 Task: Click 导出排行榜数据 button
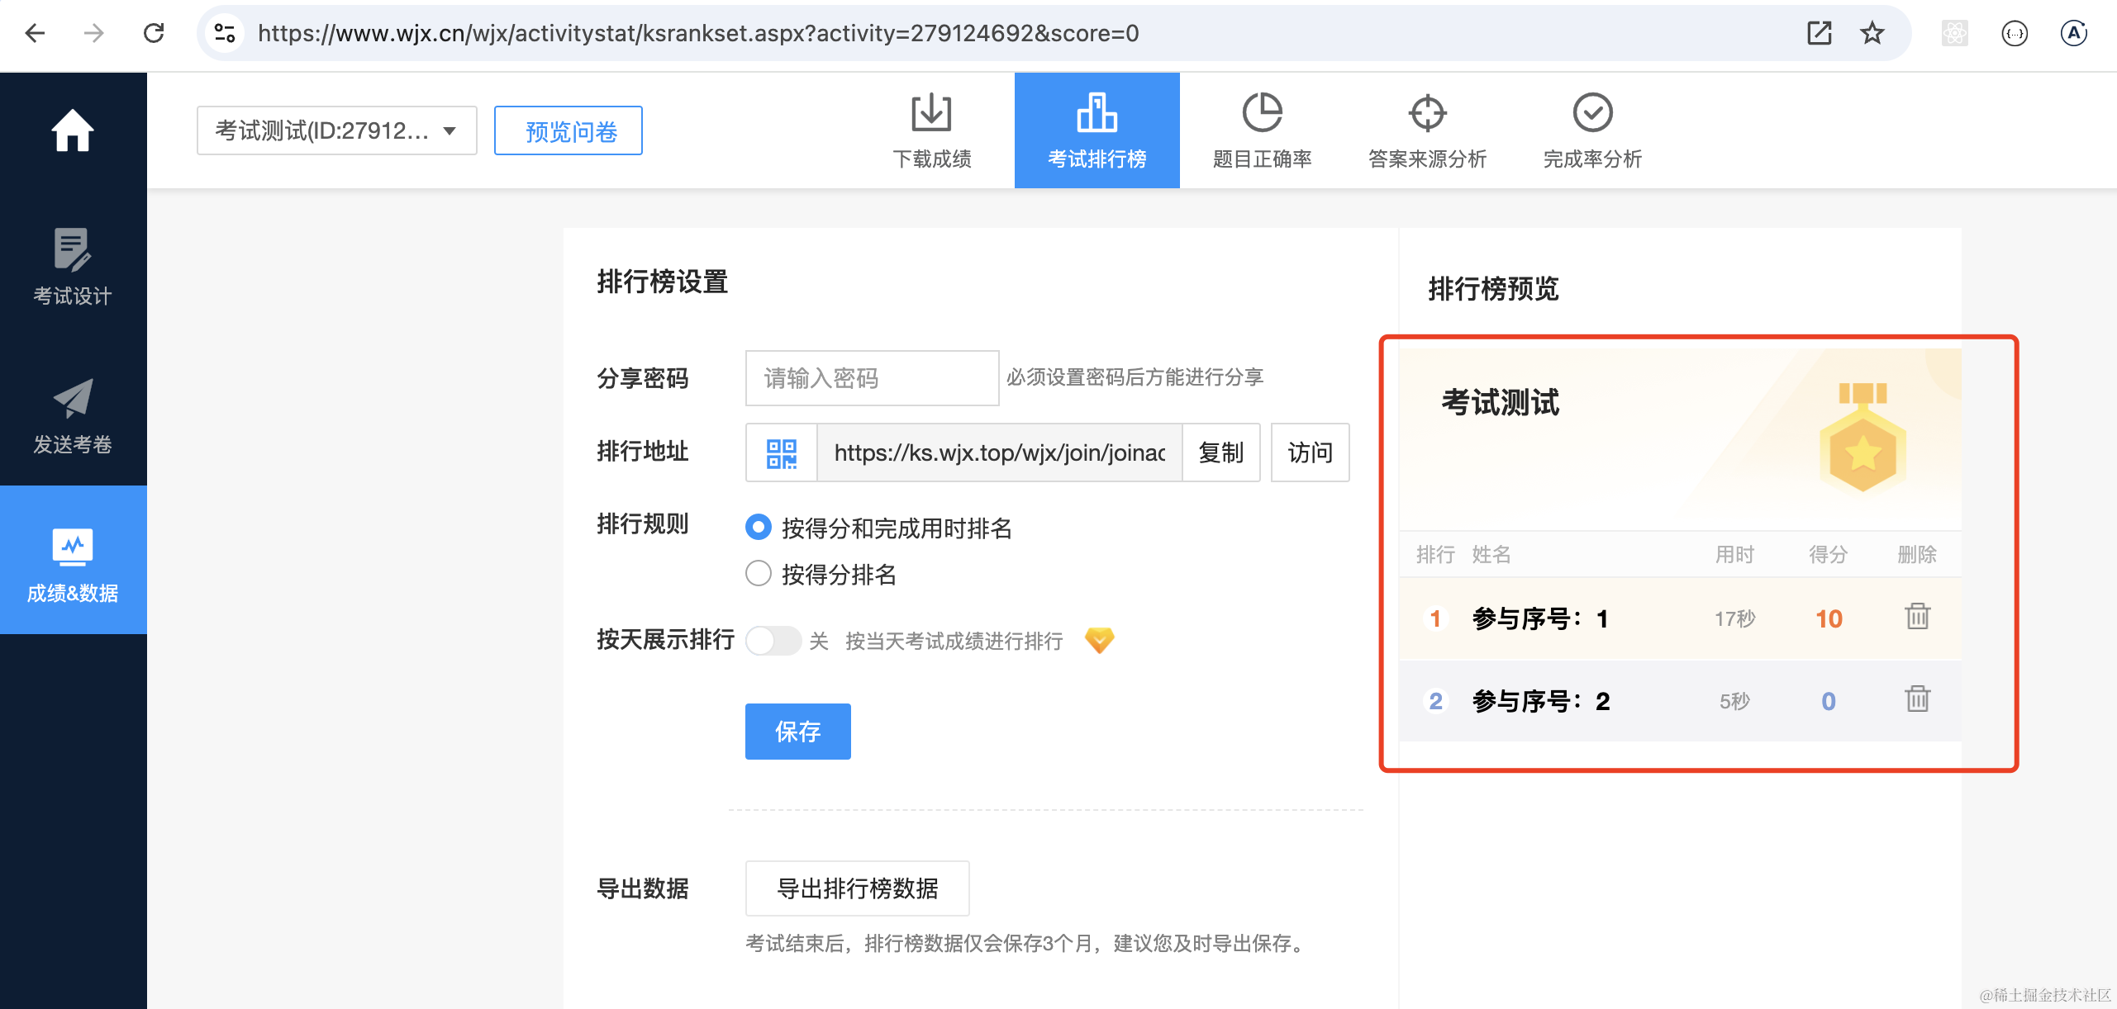click(857, 888)
